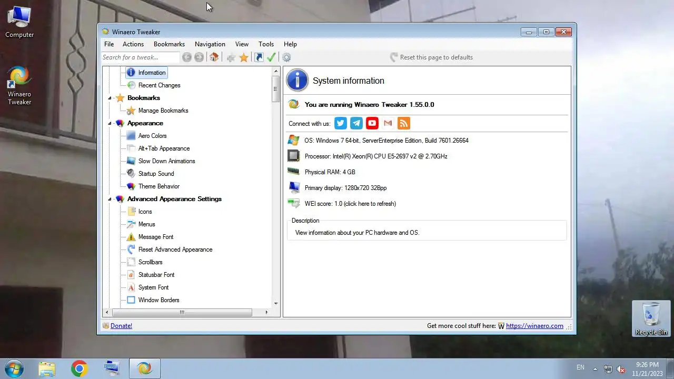Select Manage Bookmarks tree item
The image size is (674, 379).
tap(163, 111)
